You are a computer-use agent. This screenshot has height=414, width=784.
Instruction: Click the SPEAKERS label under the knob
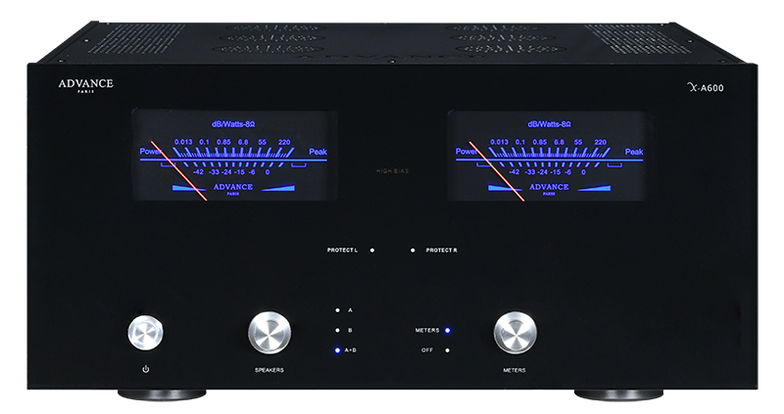coord(269,370)
